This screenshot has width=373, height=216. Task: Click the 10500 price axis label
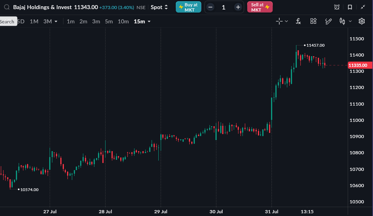(x=357, y=202)
